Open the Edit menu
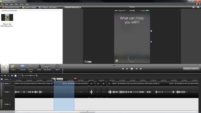 (7, 4)
